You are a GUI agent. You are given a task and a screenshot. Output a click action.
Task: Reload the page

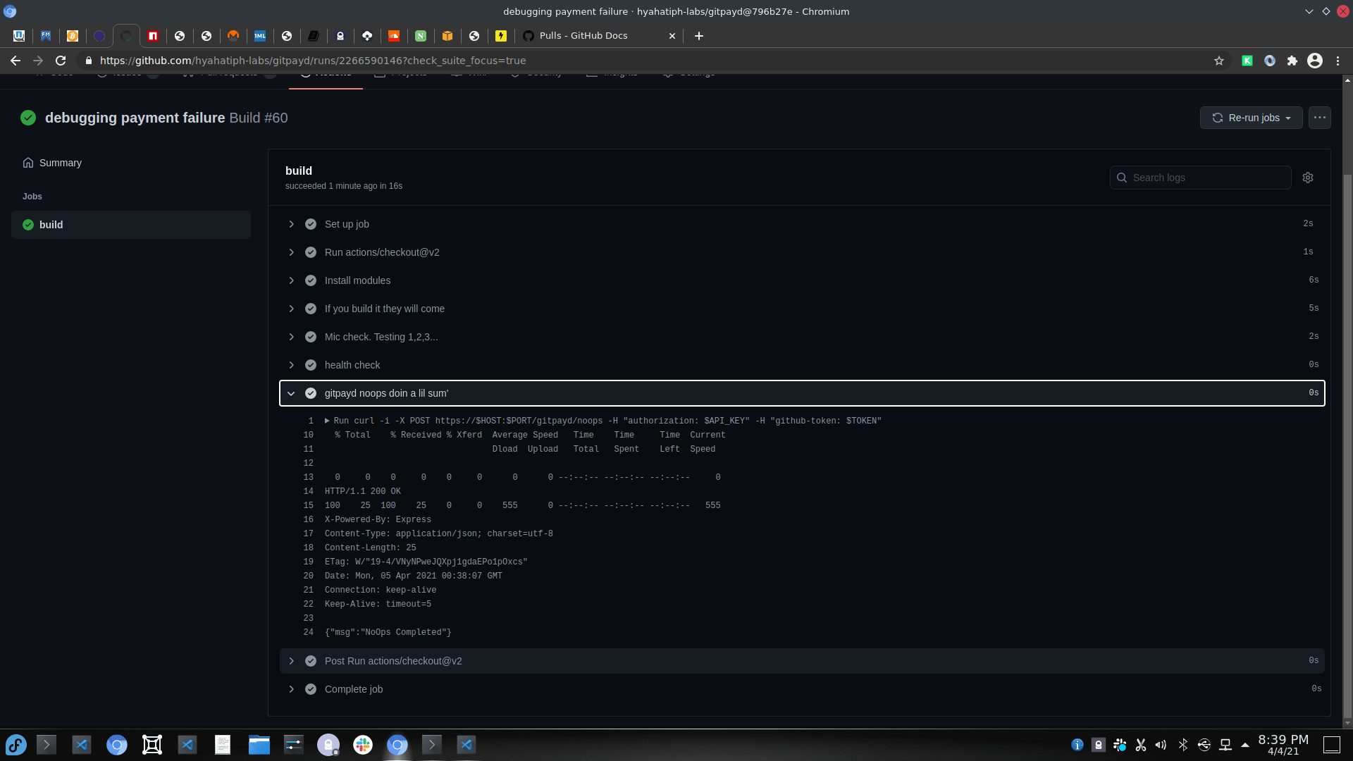click(61, 61)
